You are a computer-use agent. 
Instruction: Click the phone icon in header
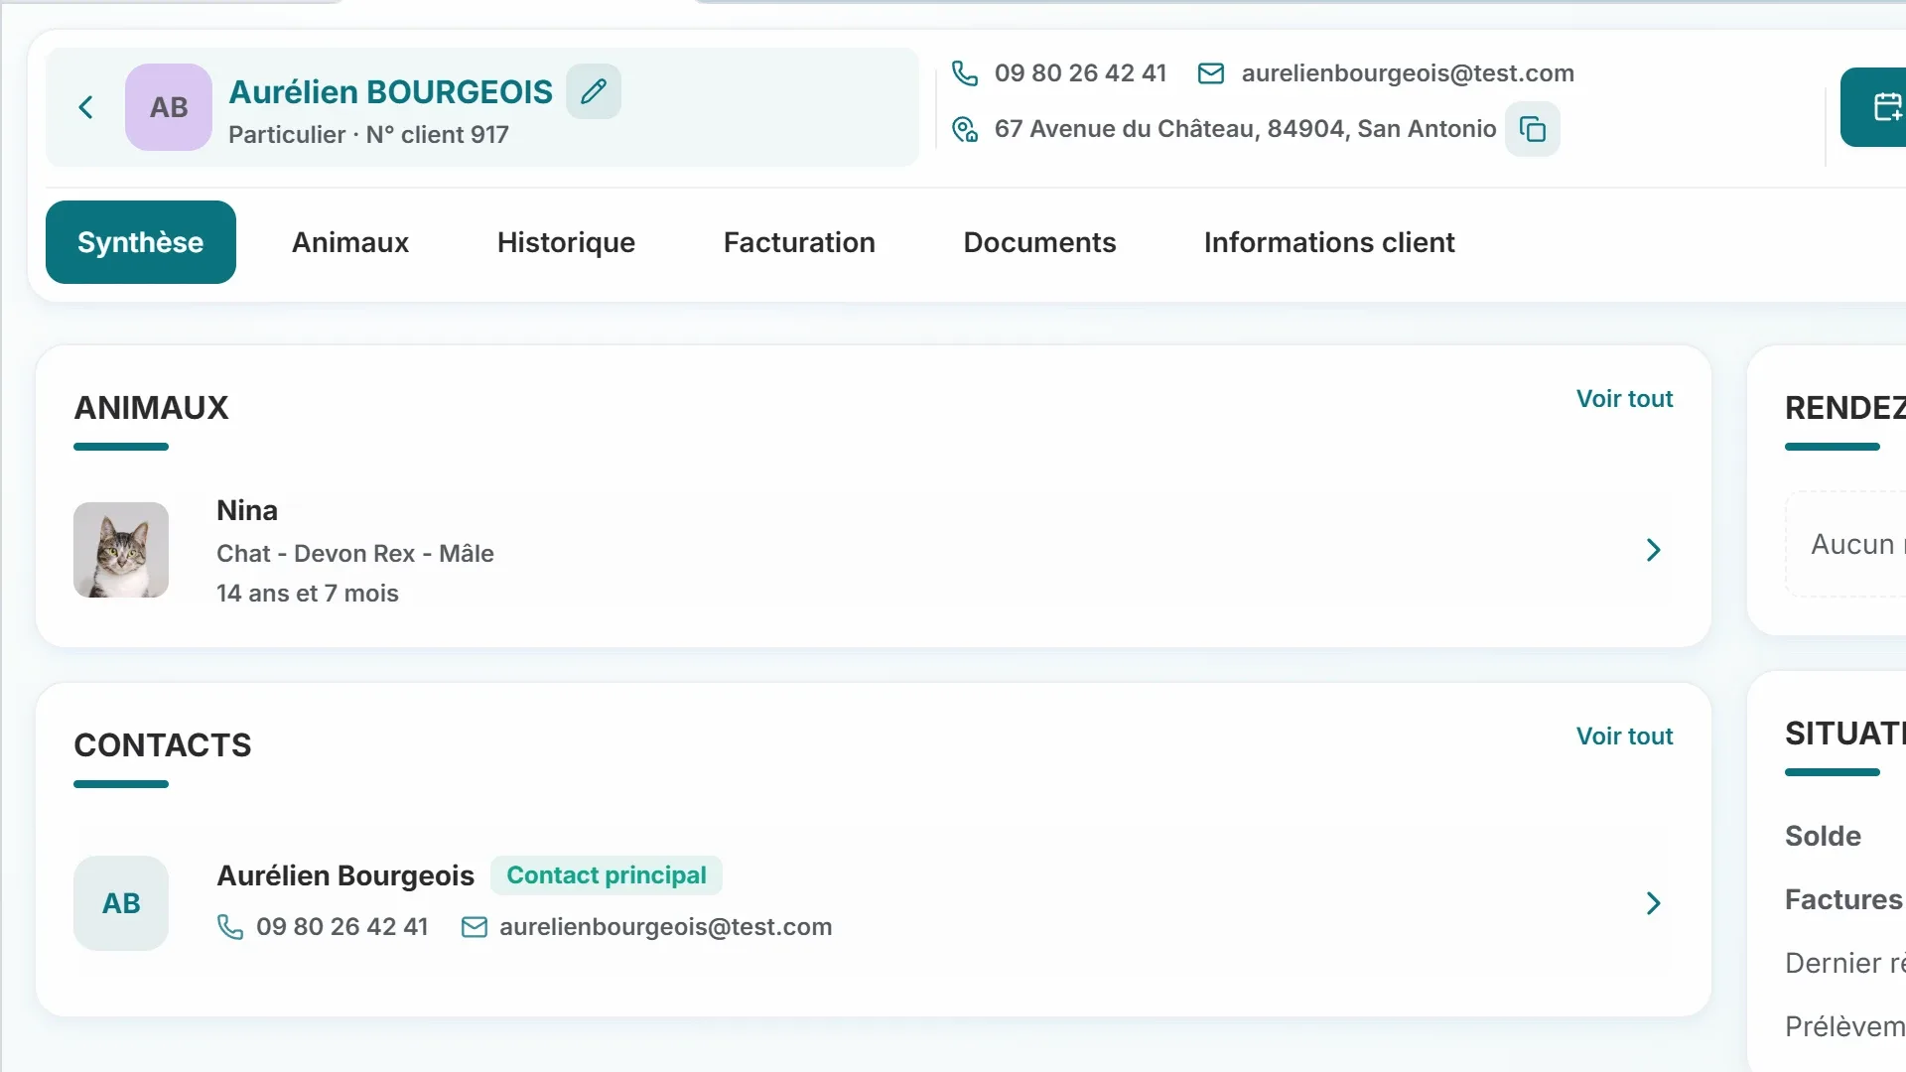click(965, 73)
